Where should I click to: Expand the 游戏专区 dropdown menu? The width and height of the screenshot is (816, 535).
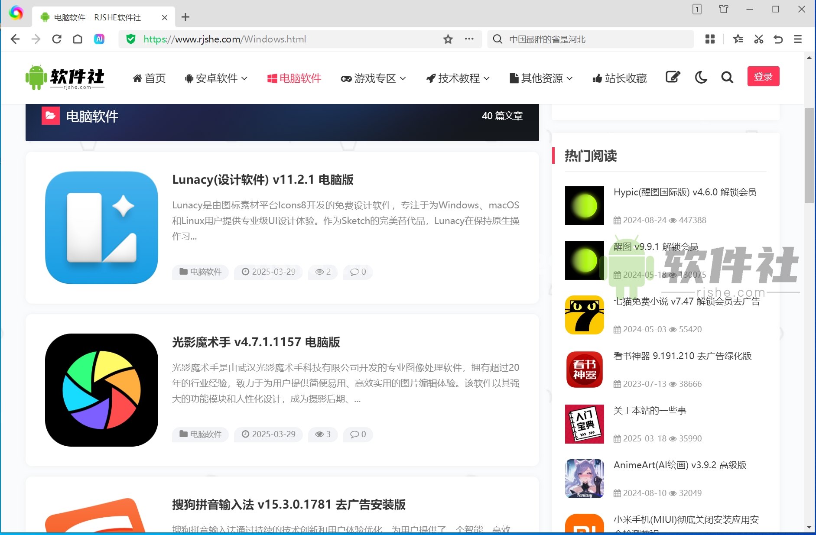[x=374, y=78]
